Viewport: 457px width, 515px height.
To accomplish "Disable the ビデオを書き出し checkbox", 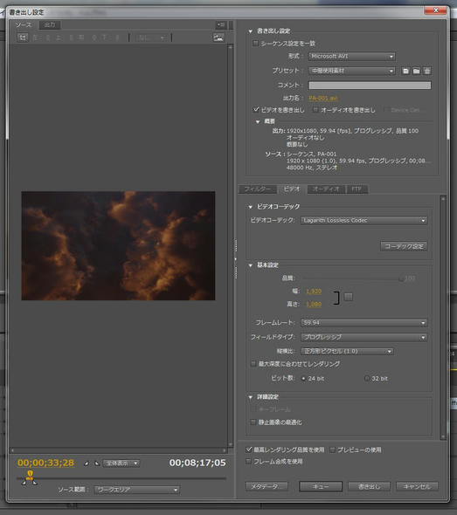I will point(256,109).
